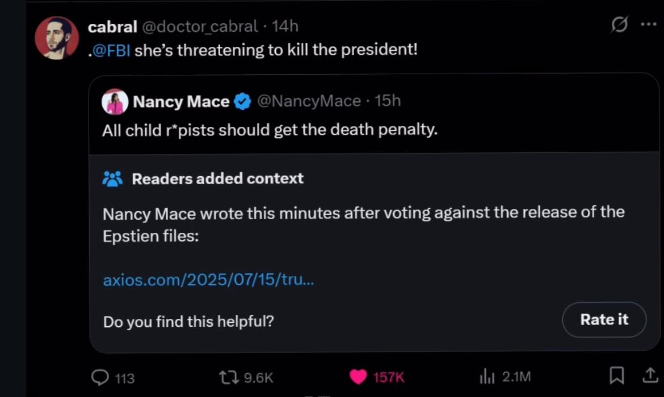This screenshot has width=664, height=397.
Task: Visit @doctor_cabral's profile via his handle
Action: coord(201,26)
